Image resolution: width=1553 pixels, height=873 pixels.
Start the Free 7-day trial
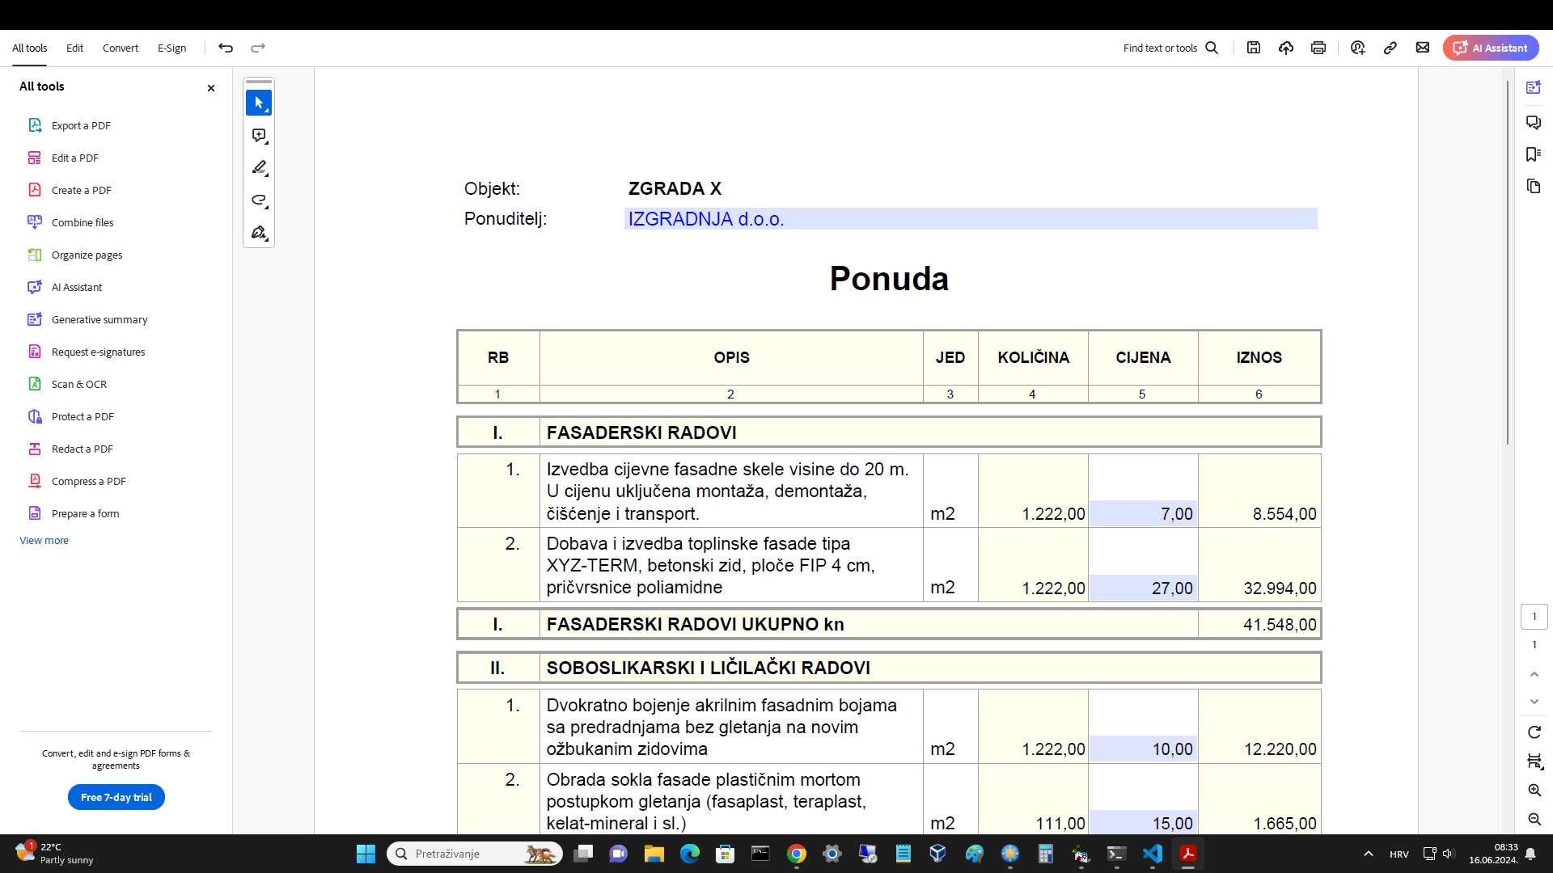(x=116, y=797)
